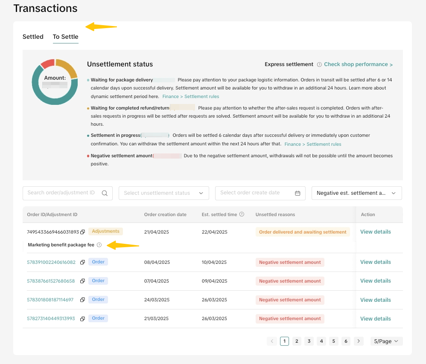Screen dimensions: 426x364
Task: Open the 5/Page page size selector
Action: (x=386, y=341)
